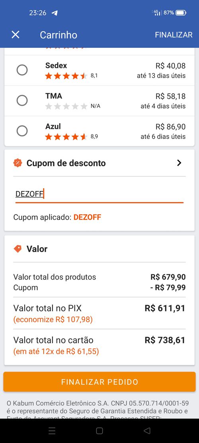Screen dimensions: 199x443
Task: Tap the Valor total no PIX row
Action: point(99,313)
